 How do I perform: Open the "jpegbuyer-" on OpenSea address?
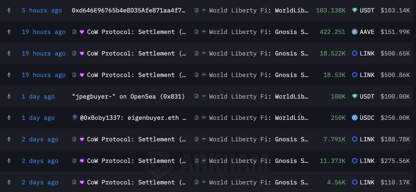[128, 97]
